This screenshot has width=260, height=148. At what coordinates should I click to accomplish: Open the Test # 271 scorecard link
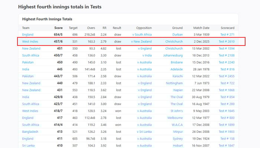pyautogui.click(x=228, y=35)
